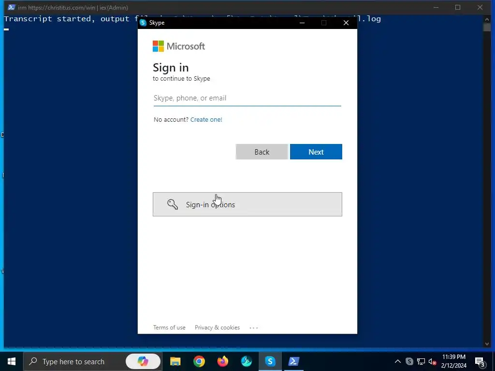The height and width of the screenshot is (371, 495).
Task: Open Sign-in options
Action: [247, 204]
